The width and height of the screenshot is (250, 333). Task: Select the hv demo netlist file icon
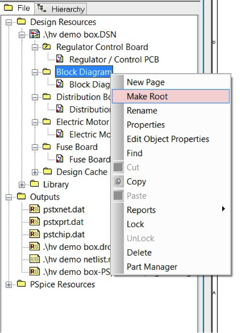(35, 259)
